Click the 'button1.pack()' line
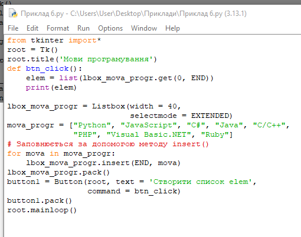The image size is (301, 237). (40, 200)
